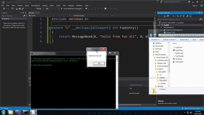Toggle Preview Selected Items in Solution Explorer

[x=190, y=16]
